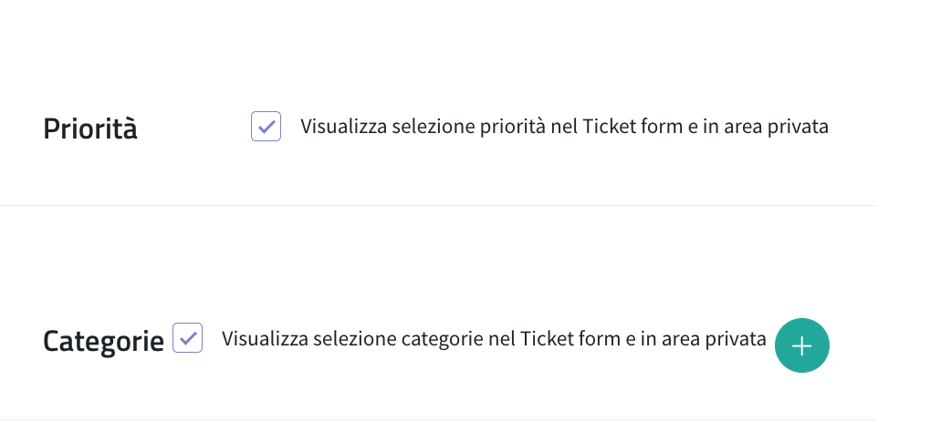Click the green plus button to add category

(801, 346)
